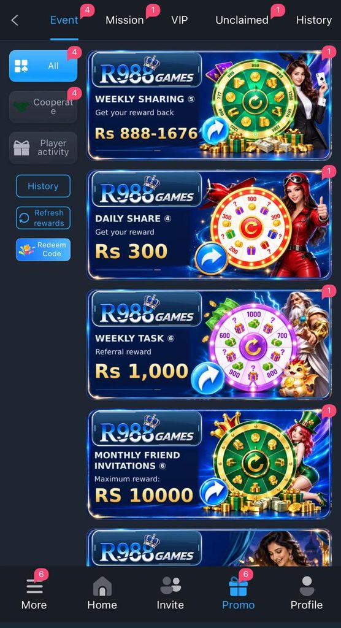Viewport: 341px width, 628px height.
Task: Click share arrow on Weekly Task banner
Action: (x=207, y=378)
